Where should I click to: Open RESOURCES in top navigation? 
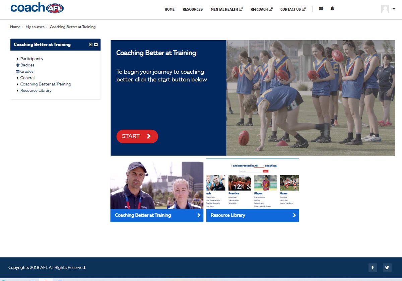point(193,9)
